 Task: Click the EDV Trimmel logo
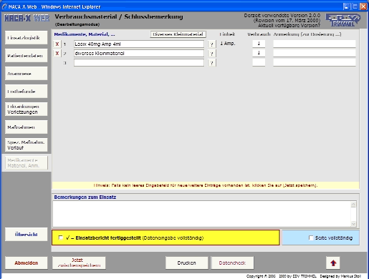(x=343, y=20)
